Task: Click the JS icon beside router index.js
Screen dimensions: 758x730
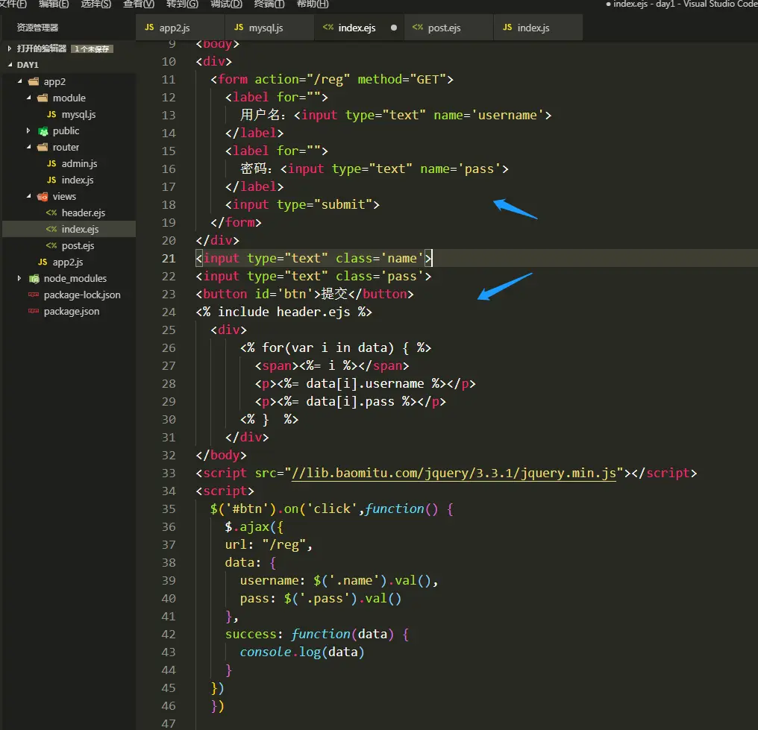Action: 51,180
